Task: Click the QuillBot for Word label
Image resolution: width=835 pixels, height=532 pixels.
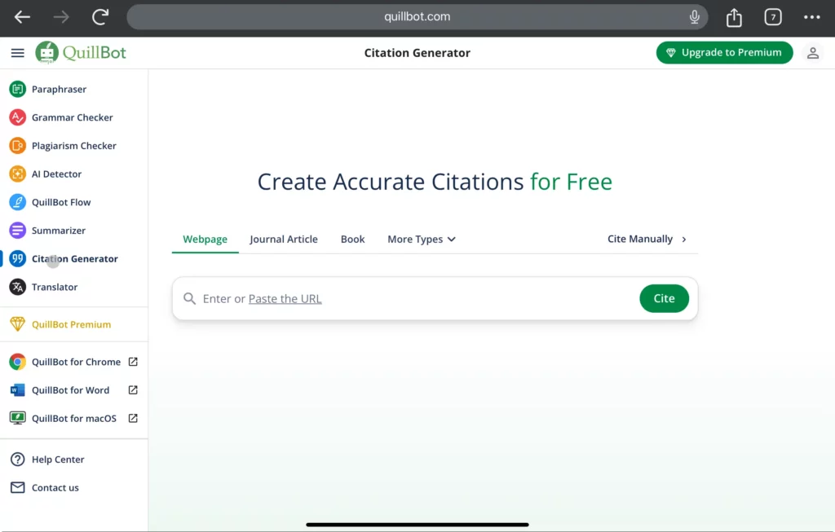Action: [70, 390]
